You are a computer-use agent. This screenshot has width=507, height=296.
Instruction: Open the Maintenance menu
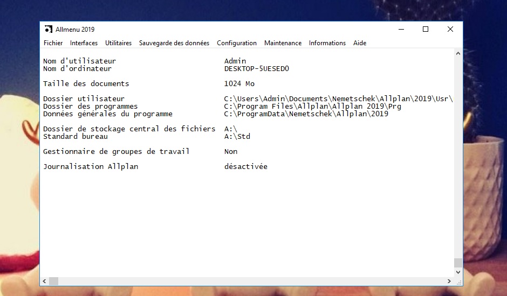[x=283, y=43]
